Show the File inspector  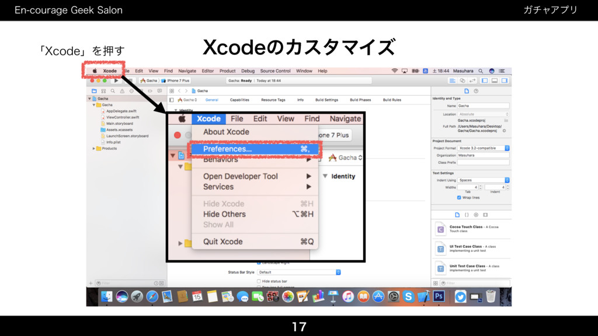[467, 91]
